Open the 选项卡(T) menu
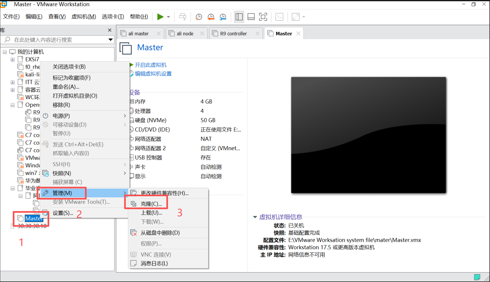This screenshot has height=282, width=490. (x=113, y=17)
